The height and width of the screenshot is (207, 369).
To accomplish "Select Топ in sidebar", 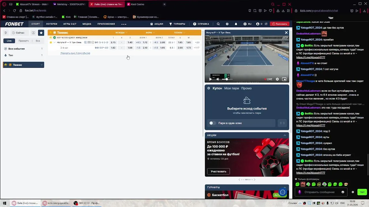I will point(23,55).
